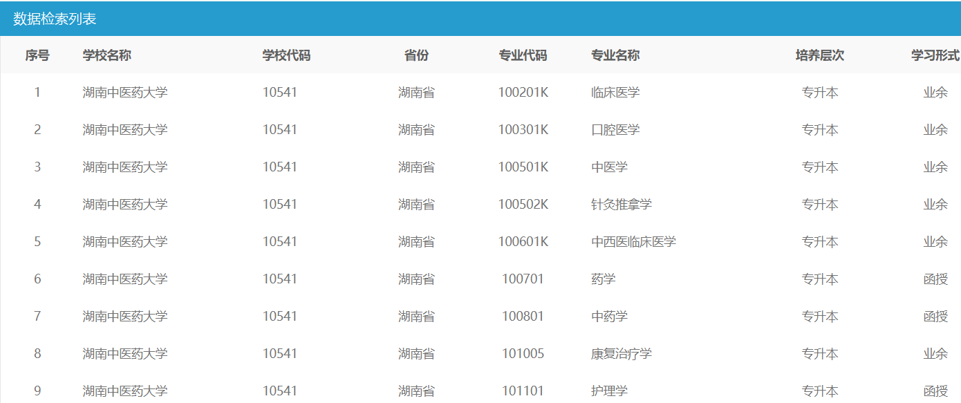This screenshot has height=403, width=961.
Task: Click the 中西医临床医学 major name
Action: (633, 242)
